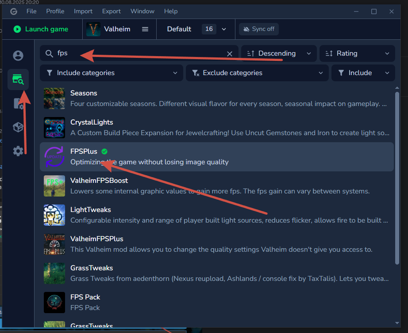This screenshot has height=333, width=408.
Task: Click the CrystalLights mod thumbnail
Action: coord(54,128)
